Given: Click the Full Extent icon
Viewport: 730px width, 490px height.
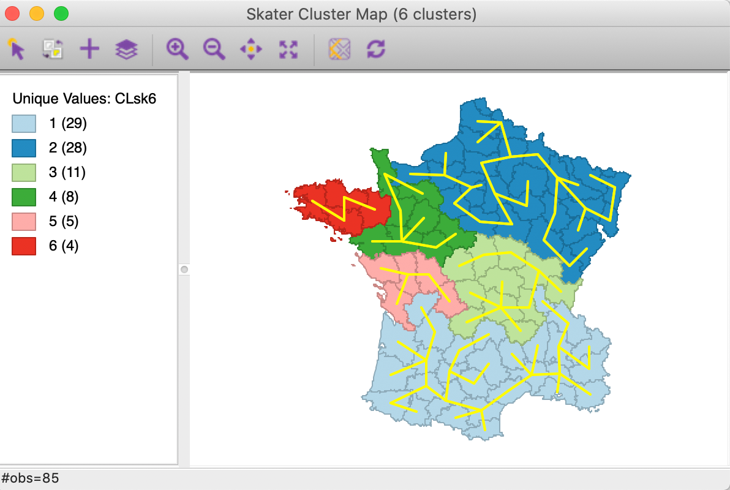Looking at the screenshot, I should [x=288, y=49].
